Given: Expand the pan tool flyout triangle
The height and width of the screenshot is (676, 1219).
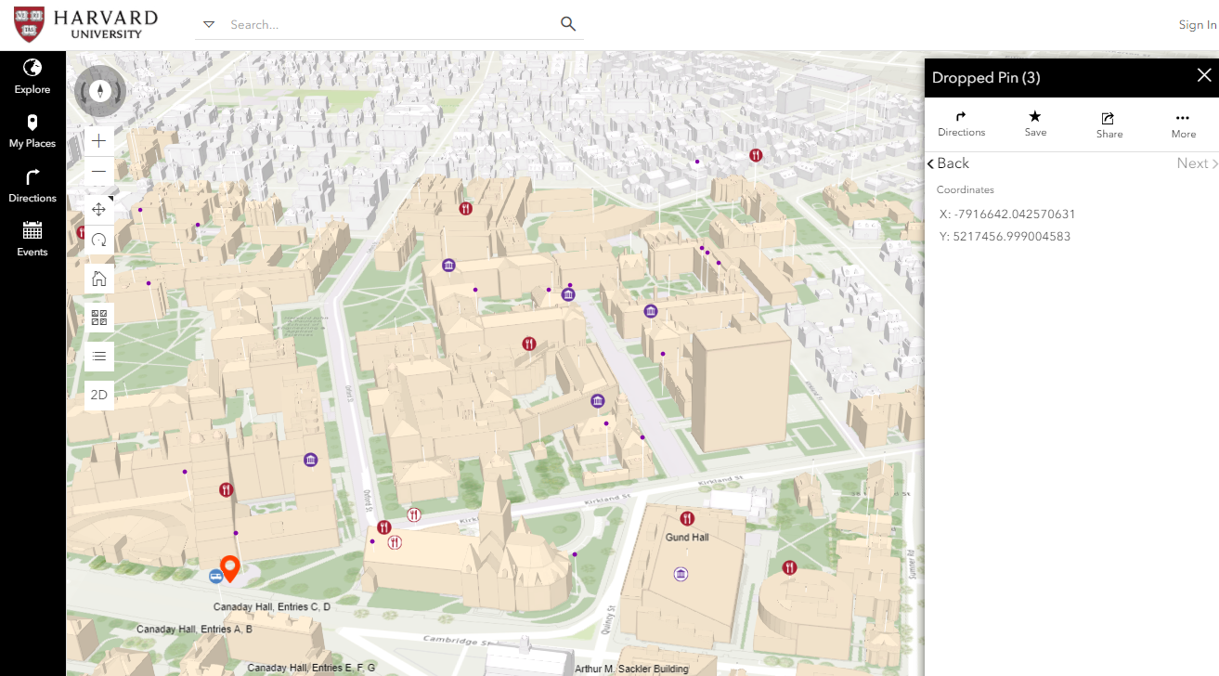Looking at the screenshot, I should point(112,196).
